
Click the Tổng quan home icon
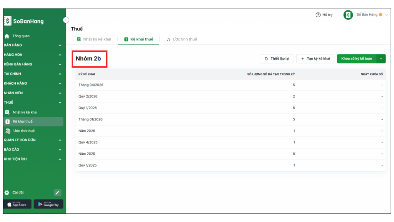click(x=7, y=36)
